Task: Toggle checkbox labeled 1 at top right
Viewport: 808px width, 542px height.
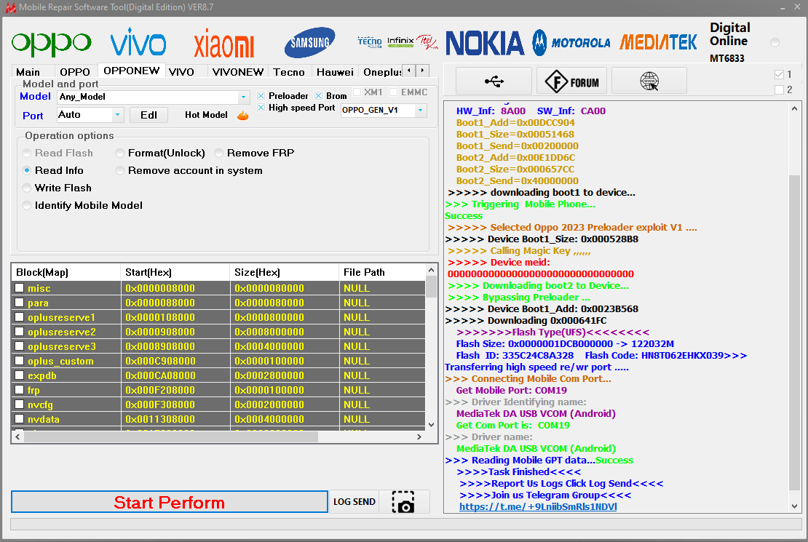Action: (779, 74)
